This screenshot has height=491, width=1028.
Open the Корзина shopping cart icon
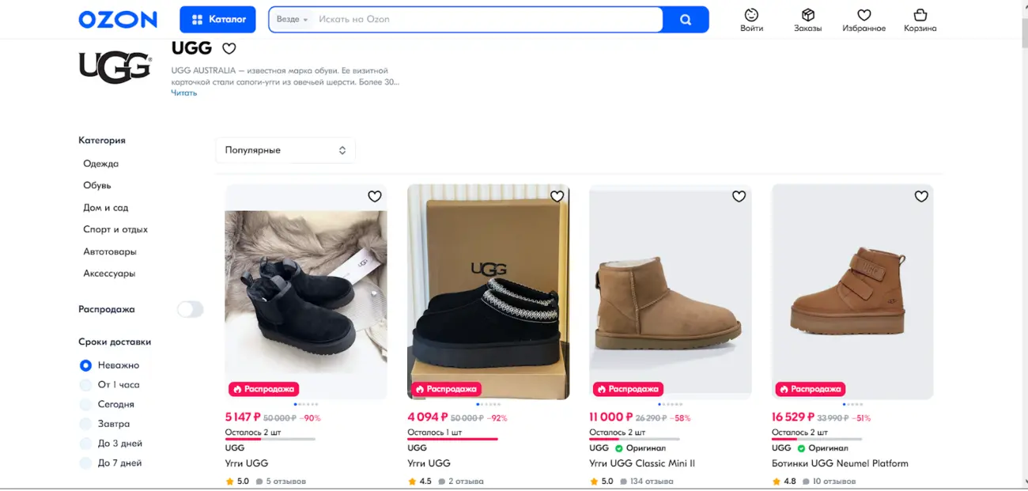point(920,15)
